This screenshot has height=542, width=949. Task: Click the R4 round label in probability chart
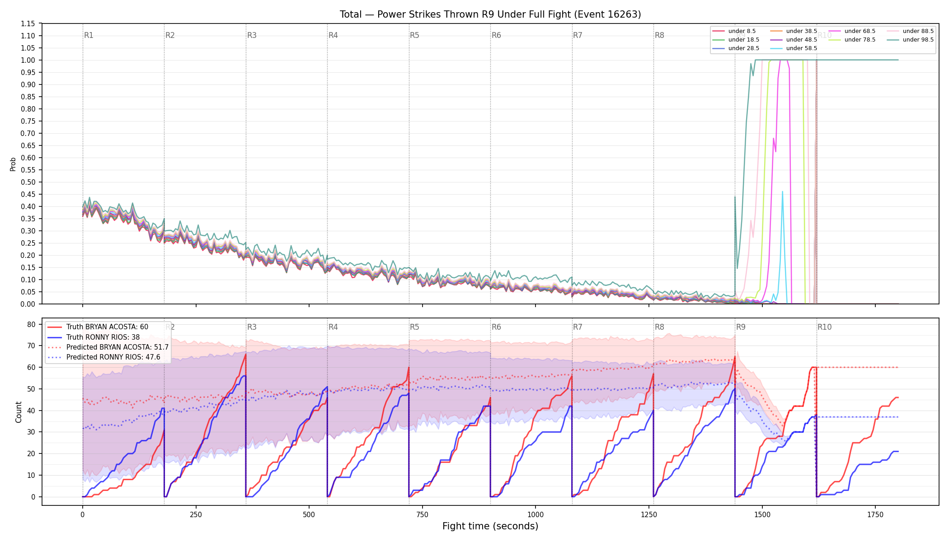[333, 35]
